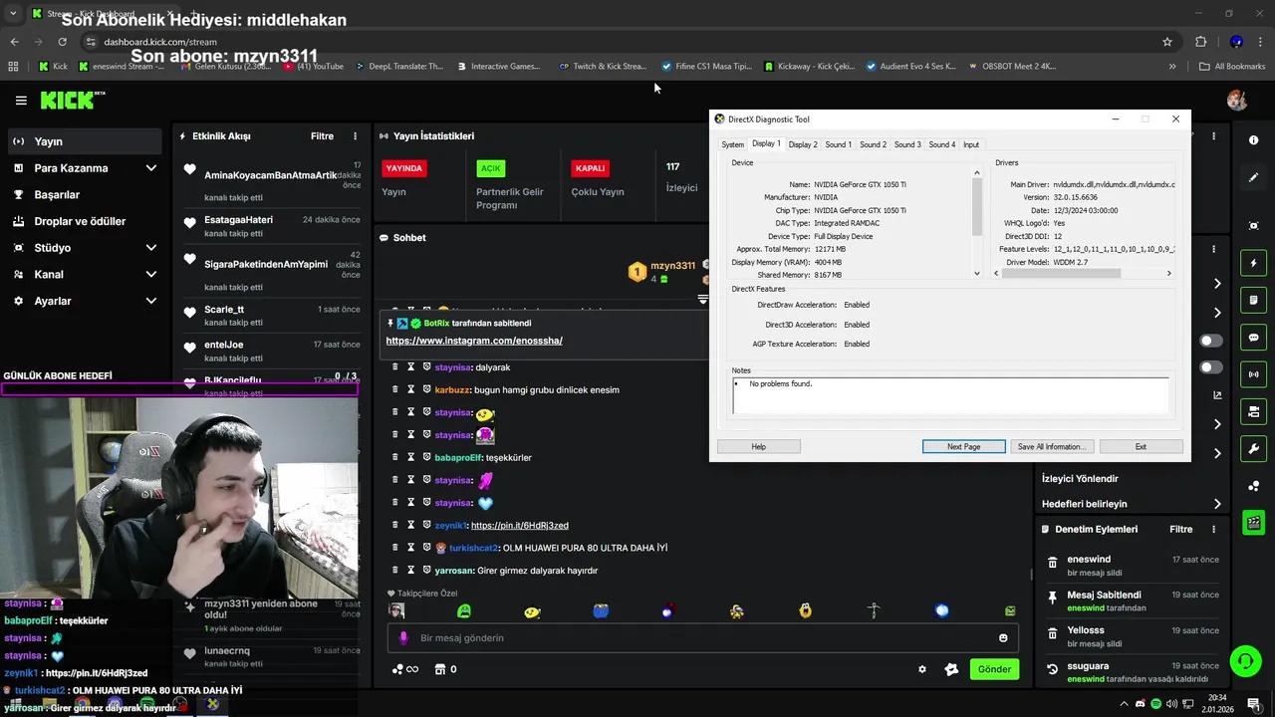Bookmark page with the star icon
Screen dimensions: 1275x717
click(x=1167, y=42)
